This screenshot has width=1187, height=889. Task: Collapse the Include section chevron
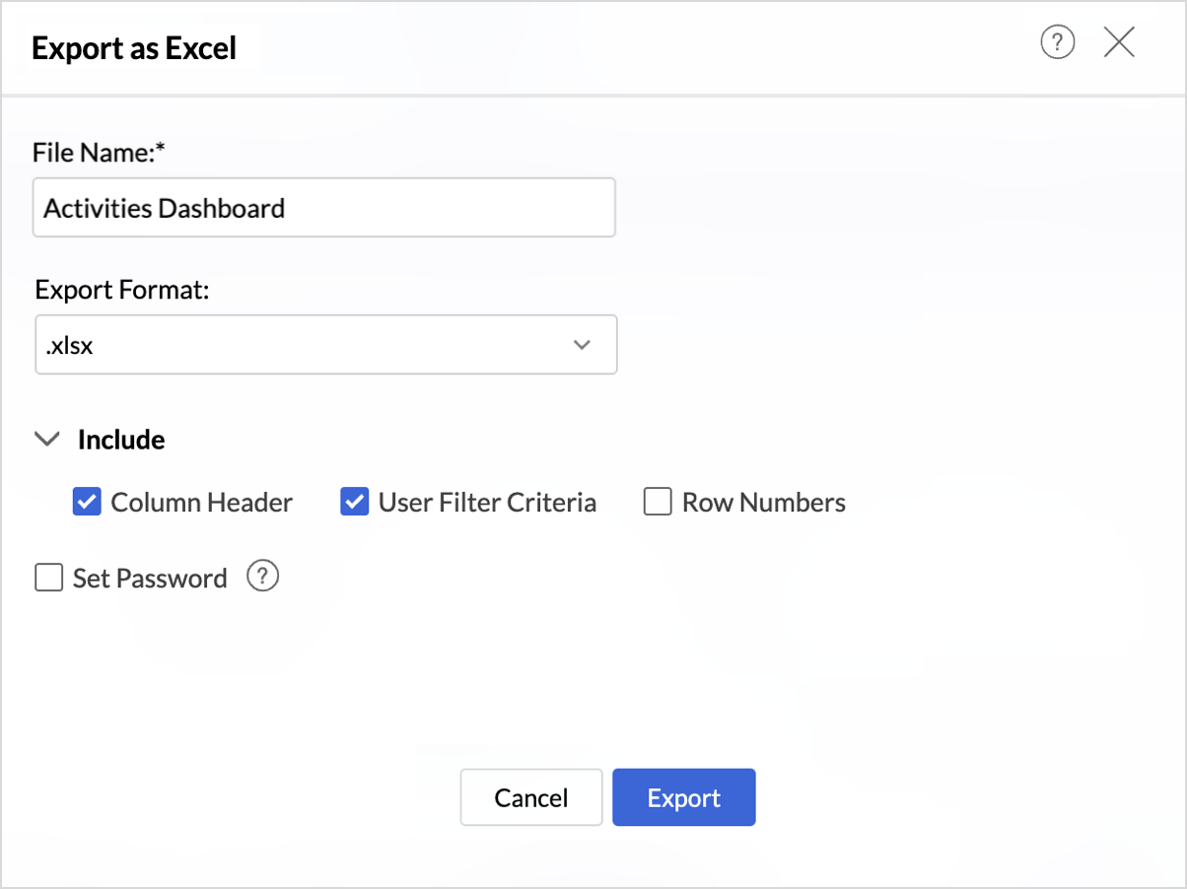pos(47,440)
